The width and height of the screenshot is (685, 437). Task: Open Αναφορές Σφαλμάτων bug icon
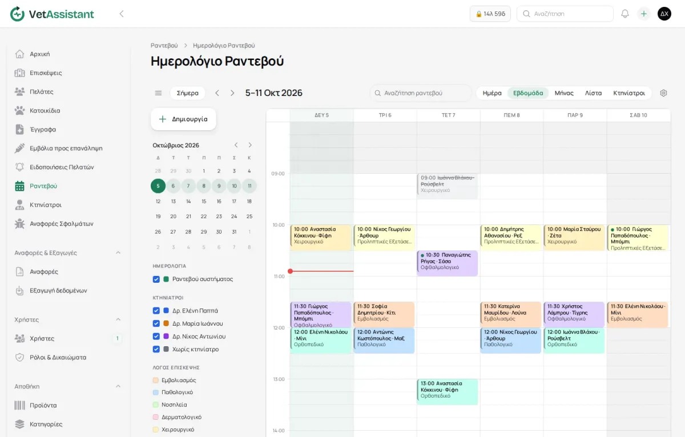click(20, 223)
